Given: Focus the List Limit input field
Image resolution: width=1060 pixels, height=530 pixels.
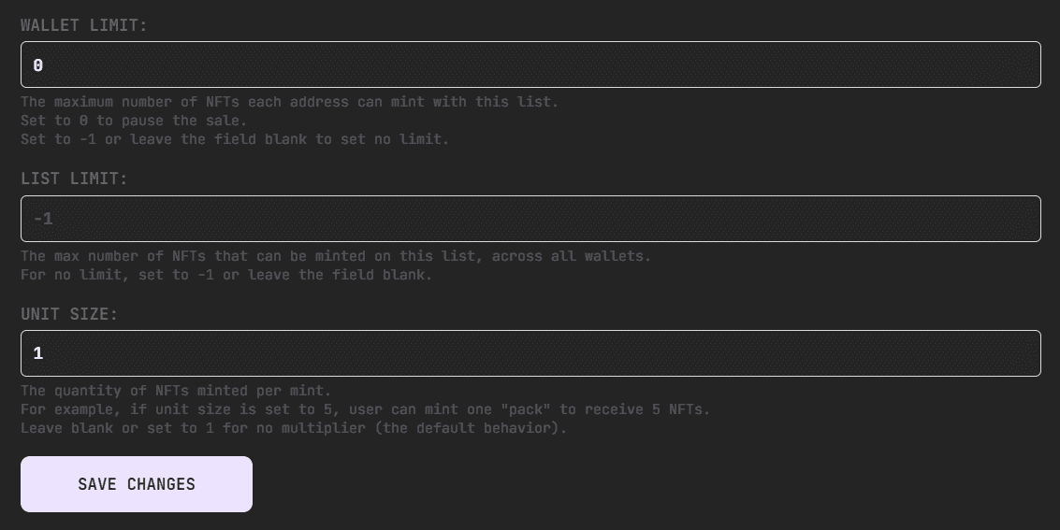Looking at the screenshot, I should (x=530, y=219).
